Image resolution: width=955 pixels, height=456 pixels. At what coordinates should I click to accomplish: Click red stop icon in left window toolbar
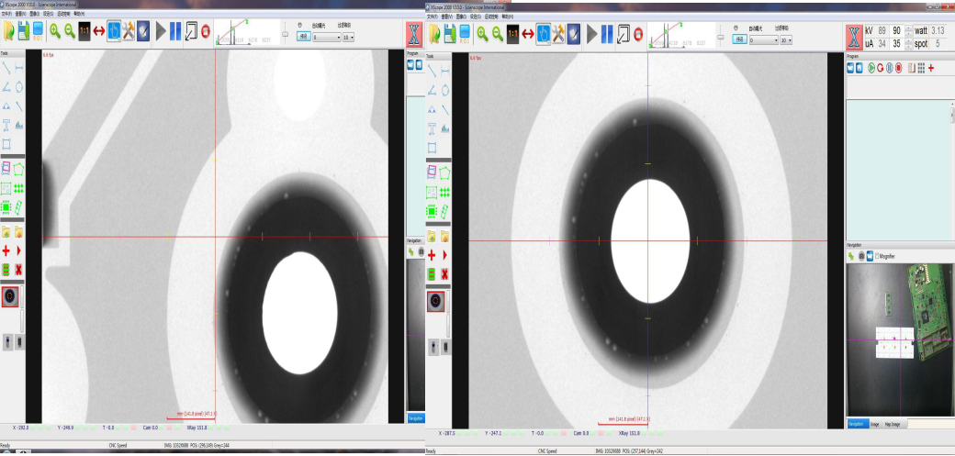[x=206, y=32]
